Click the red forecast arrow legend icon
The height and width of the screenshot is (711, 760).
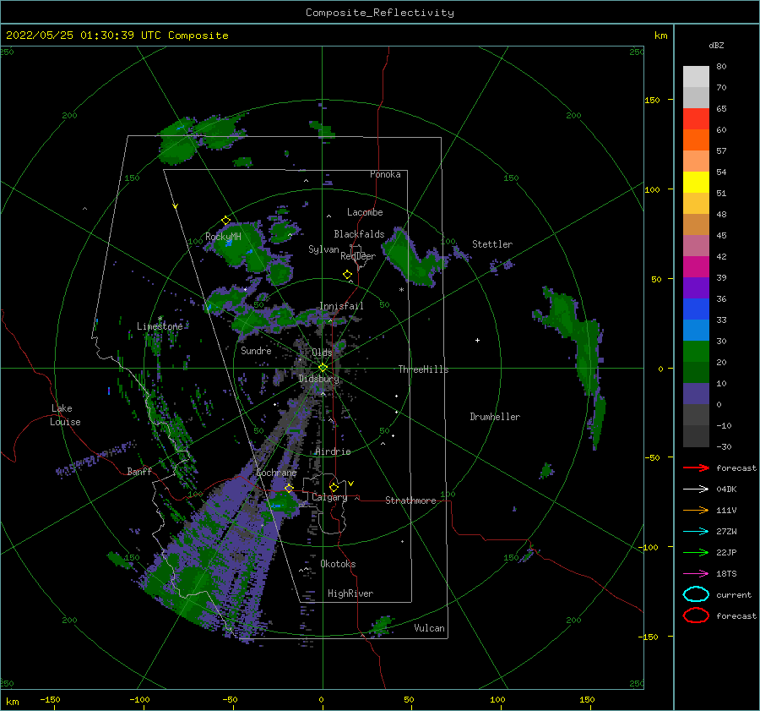(696, 468)
